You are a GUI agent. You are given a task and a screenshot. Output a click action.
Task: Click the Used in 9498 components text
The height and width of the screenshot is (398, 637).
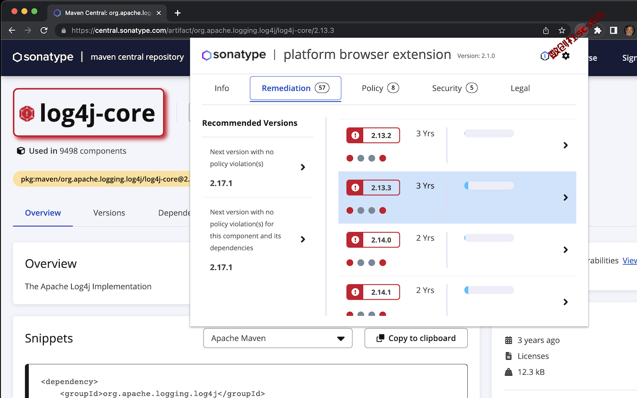click(x=78, y=151)
